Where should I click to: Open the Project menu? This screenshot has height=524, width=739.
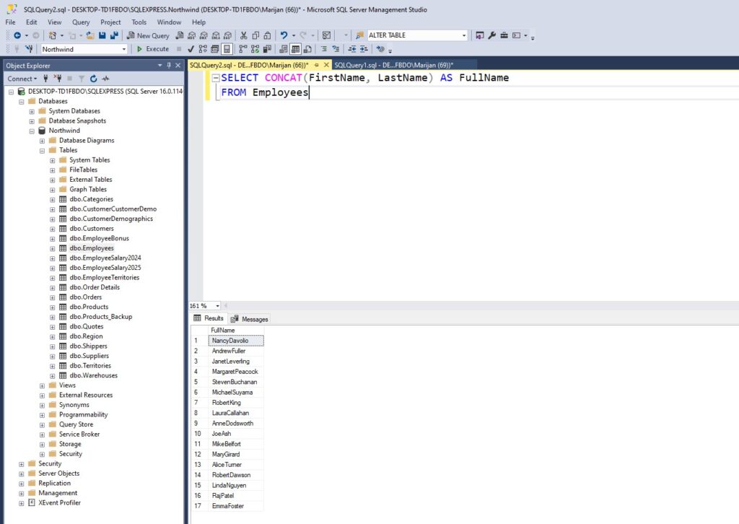pyautogui.click(x=110, y=22)
